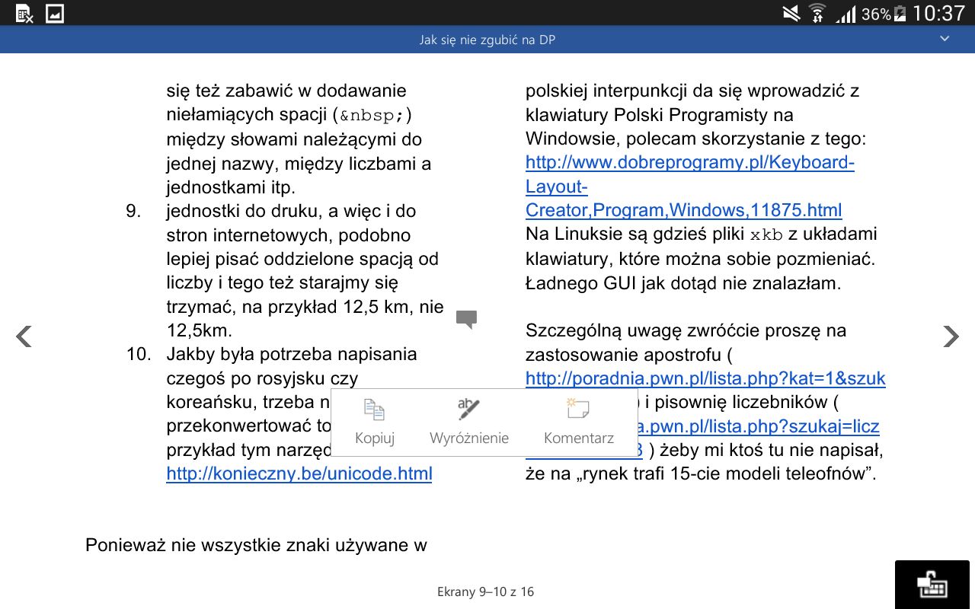Tap the missing SIM card status icon
This screenshot has width=975, height=609.
point(23,12)
